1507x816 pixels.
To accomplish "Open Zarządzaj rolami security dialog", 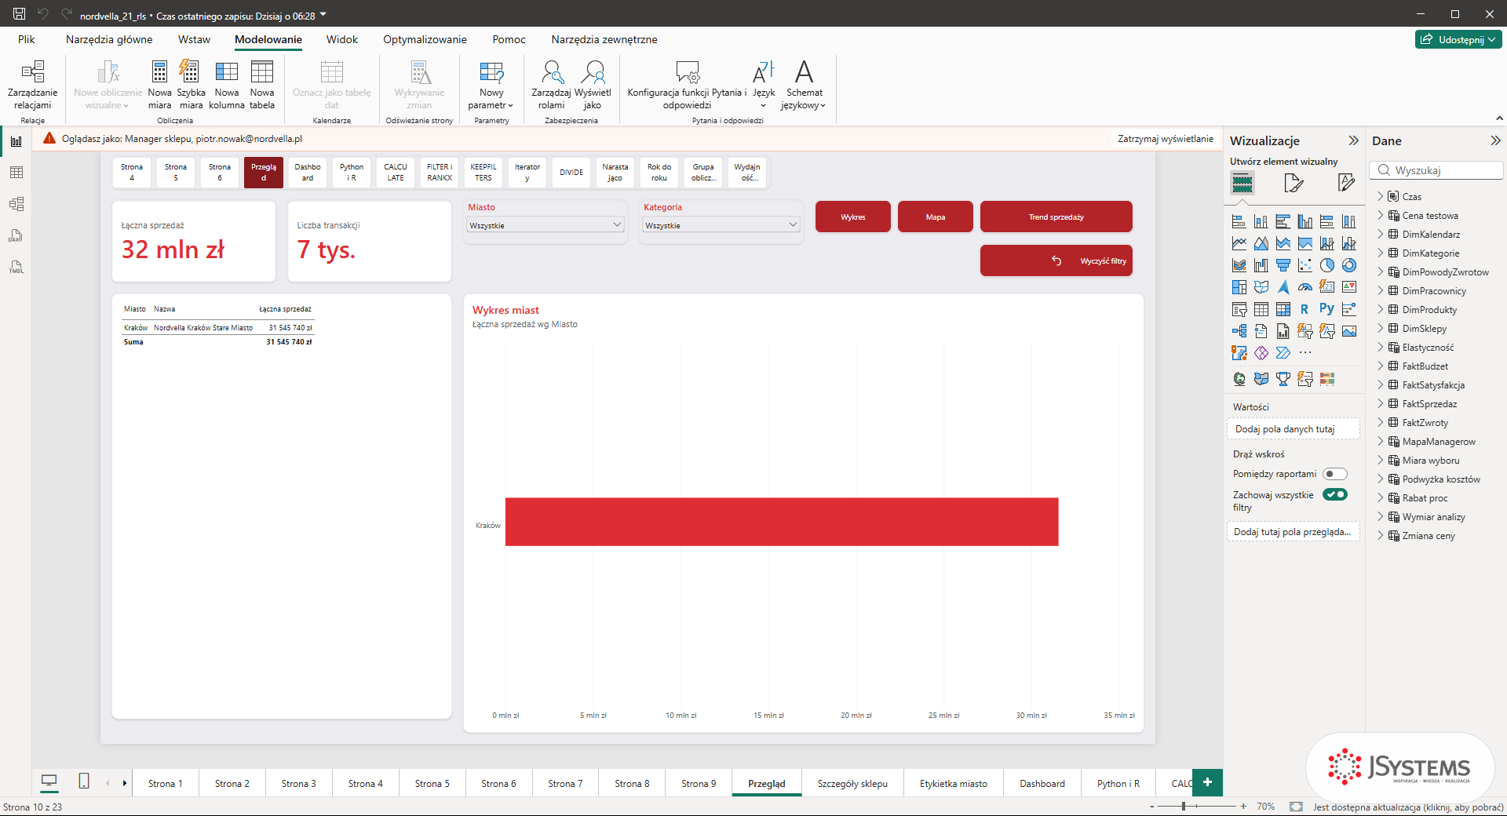I will pyautogui.click(x=552, y=85).
